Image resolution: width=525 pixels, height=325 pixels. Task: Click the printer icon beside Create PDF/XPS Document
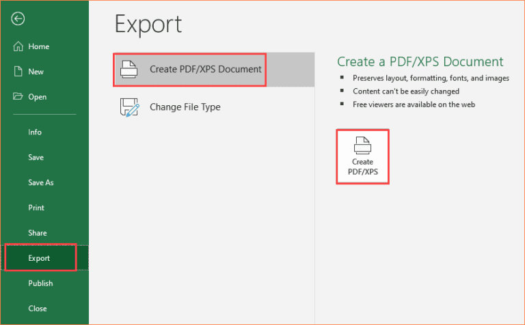tap(129, 70)
